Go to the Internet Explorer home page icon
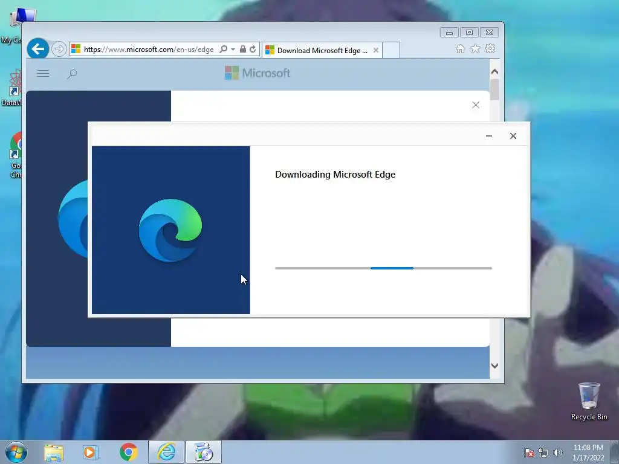This screenshot has height=464, width=619. (460, 49)
